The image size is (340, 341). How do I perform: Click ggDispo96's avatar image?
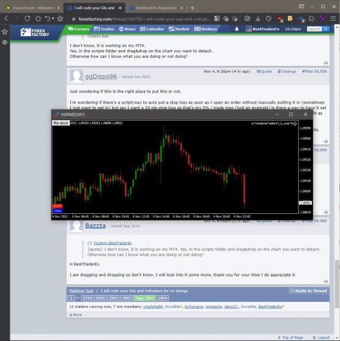[76, 76]
